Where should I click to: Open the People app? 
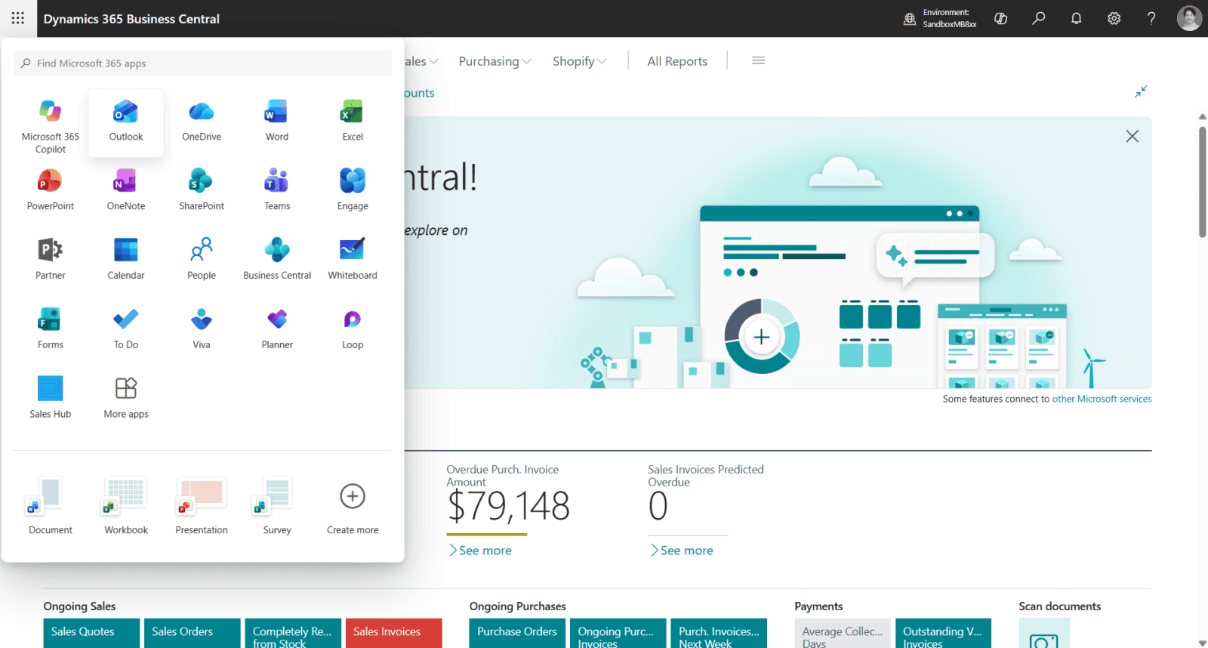202,259
